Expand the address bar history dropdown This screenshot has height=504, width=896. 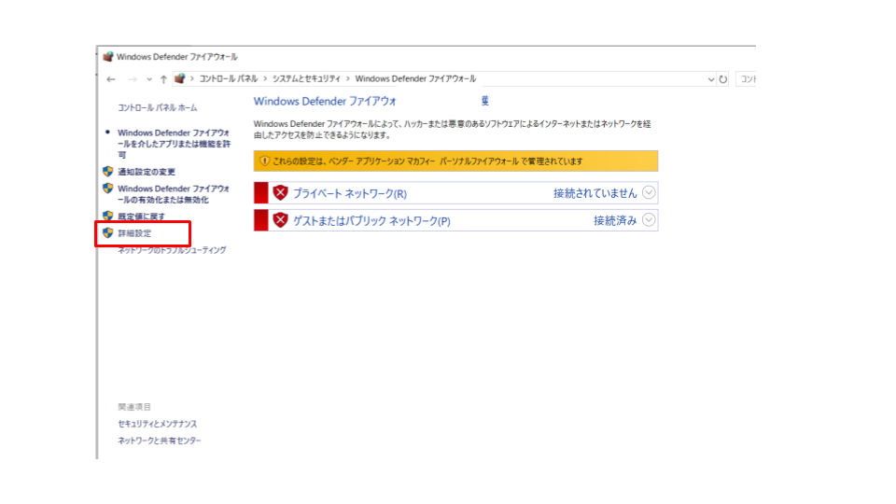click(711, 79)
